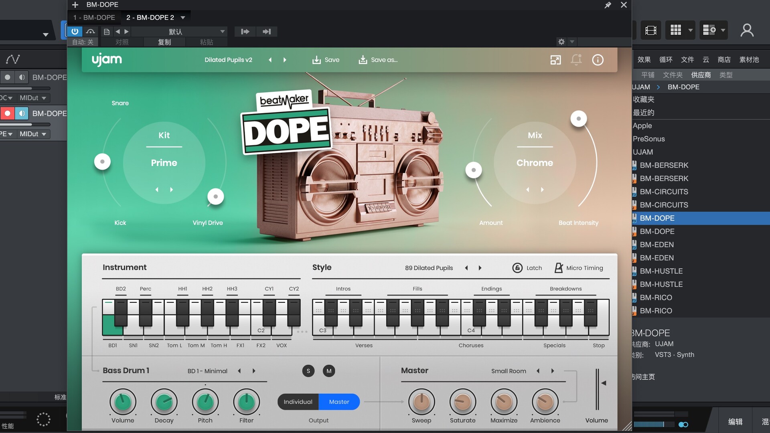Image resolution: width=770 pixels, height=433 pixels.
Task: Select next Style after 89 Dilated Pupils
Action: [x=480, y=268]
